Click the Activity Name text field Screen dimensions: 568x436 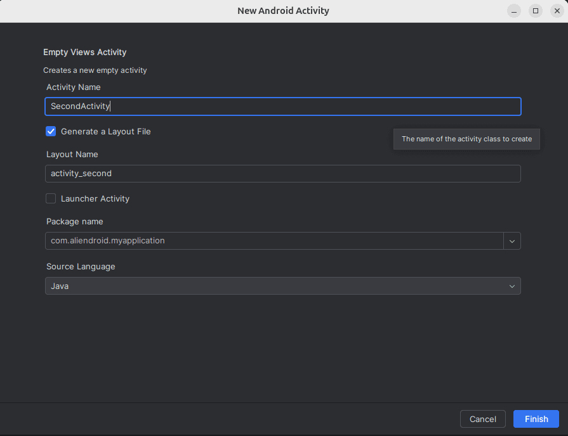click(283, 106)
